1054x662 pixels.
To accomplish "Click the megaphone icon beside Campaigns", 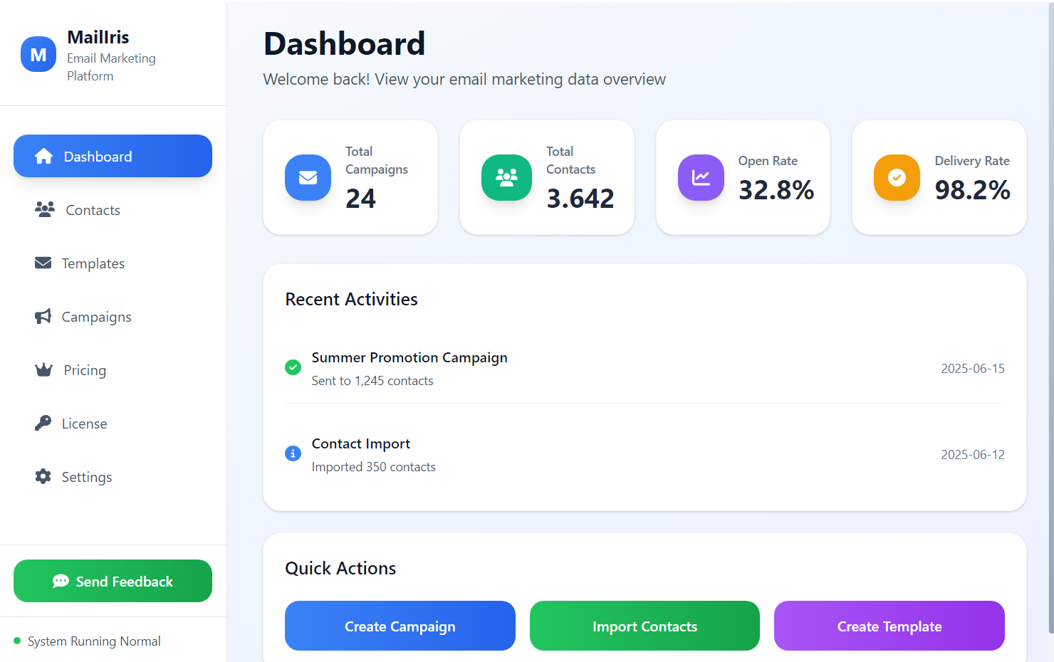I will pos(43,316).
